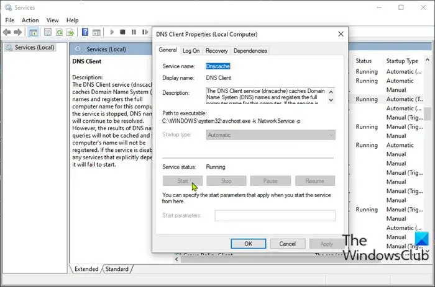Click the Start service button

(x=183, y=181)
